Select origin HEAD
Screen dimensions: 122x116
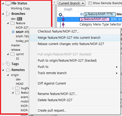coord(20,84)
